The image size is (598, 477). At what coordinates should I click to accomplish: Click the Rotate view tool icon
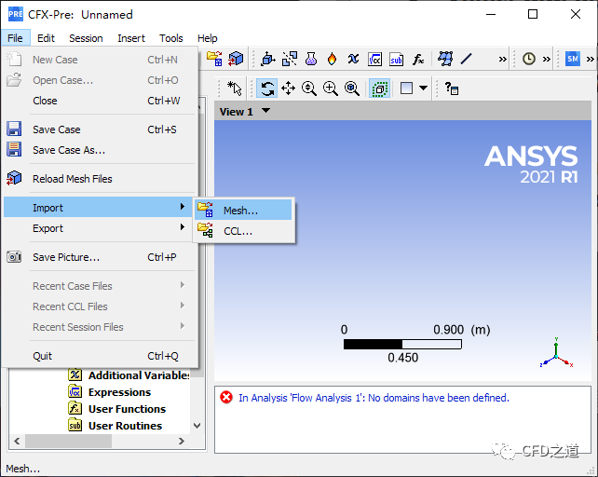[x=267, y=89]
